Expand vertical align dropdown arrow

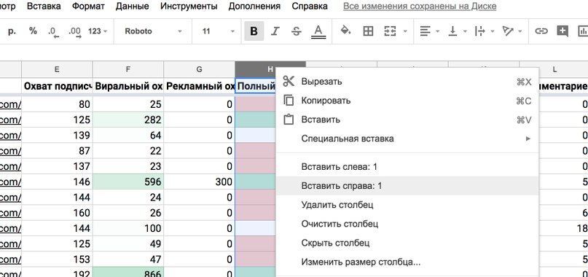(465, 31)
